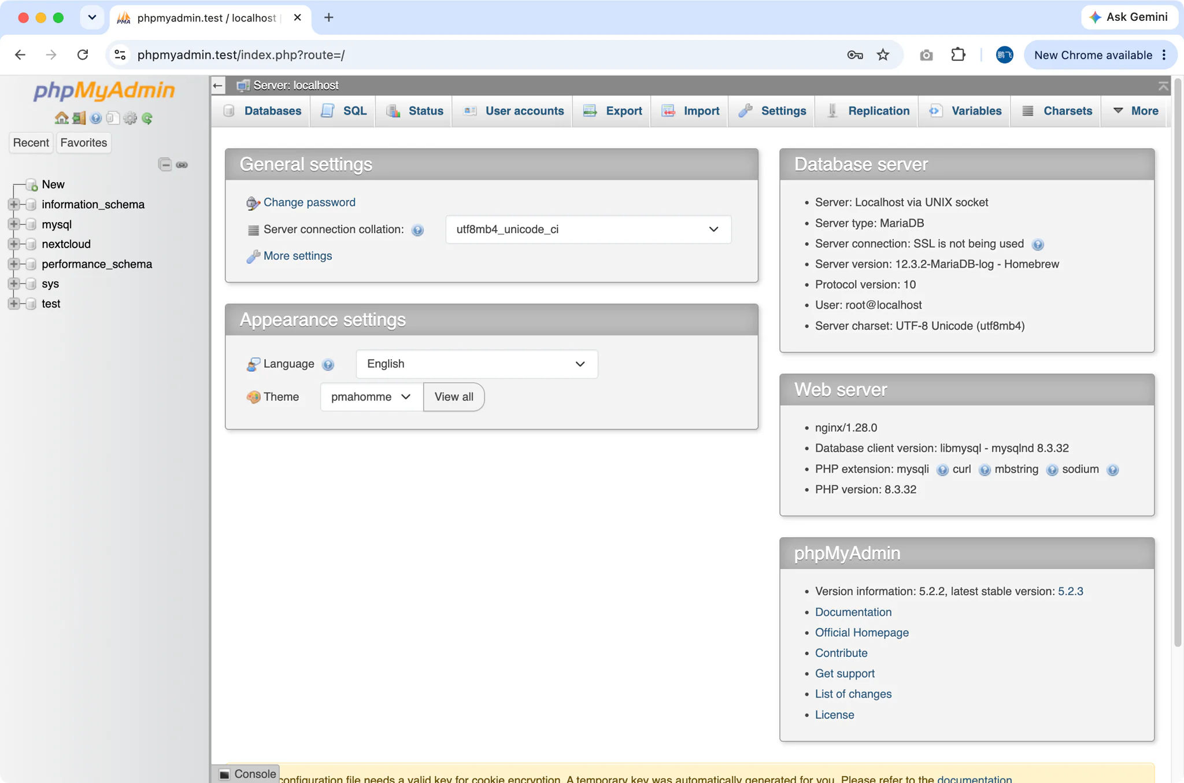Open latest stable version 5.2.3 link
The width and height of the screenshot is (1184, 783).
[x=1071, y=592]
